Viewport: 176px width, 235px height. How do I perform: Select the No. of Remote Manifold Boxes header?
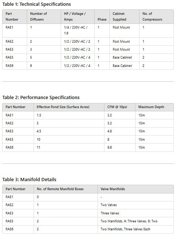60,189
